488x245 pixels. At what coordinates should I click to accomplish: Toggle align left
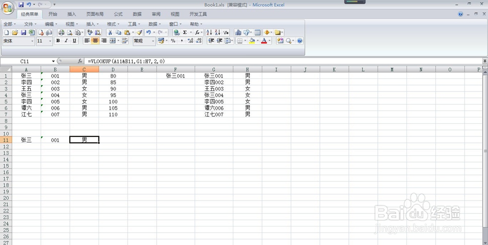(x=87, y=41)
